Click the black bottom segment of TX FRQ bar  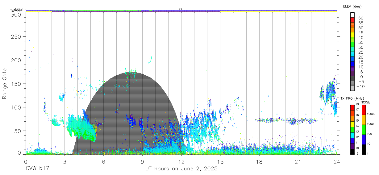click(352, 152)
